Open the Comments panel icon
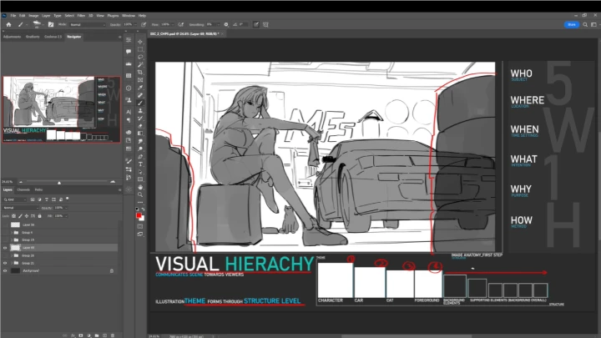The image size is (601, 338). pos(129,52)
